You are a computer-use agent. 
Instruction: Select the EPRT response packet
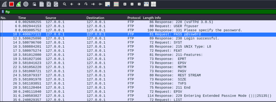point(138,59)
